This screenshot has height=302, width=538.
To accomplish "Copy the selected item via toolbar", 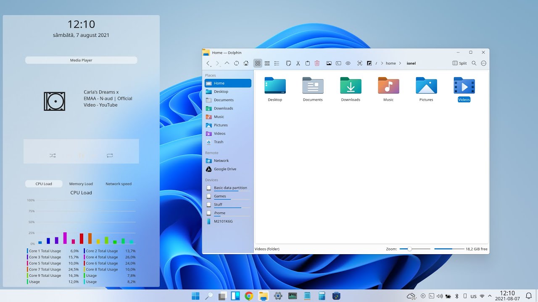I will pyautogui.click(x=288, y=63).
